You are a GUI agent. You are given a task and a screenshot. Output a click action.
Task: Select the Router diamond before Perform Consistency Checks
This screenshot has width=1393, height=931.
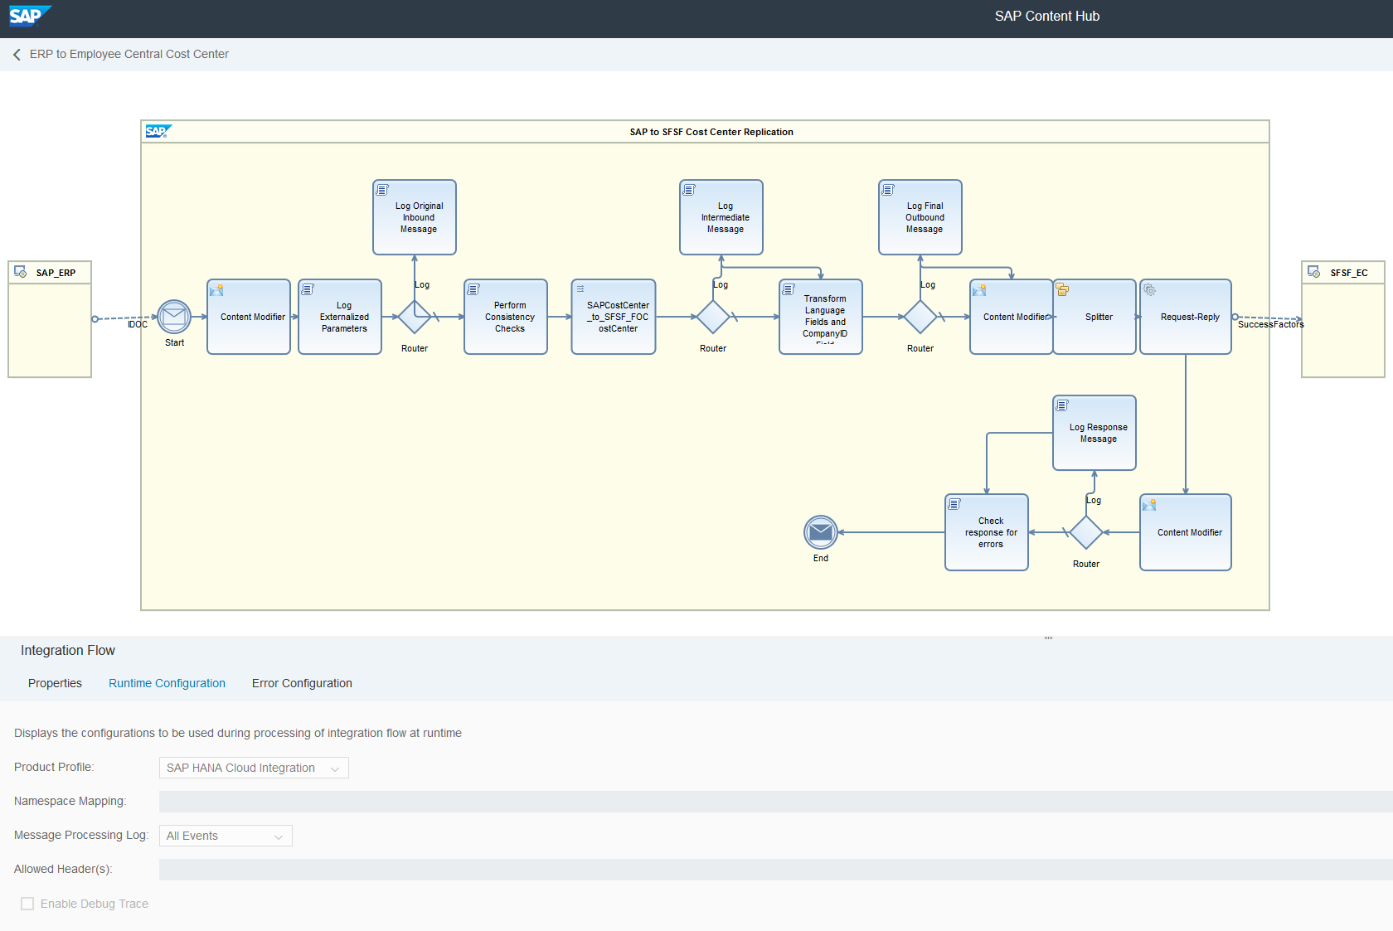(x=415, y=317)
